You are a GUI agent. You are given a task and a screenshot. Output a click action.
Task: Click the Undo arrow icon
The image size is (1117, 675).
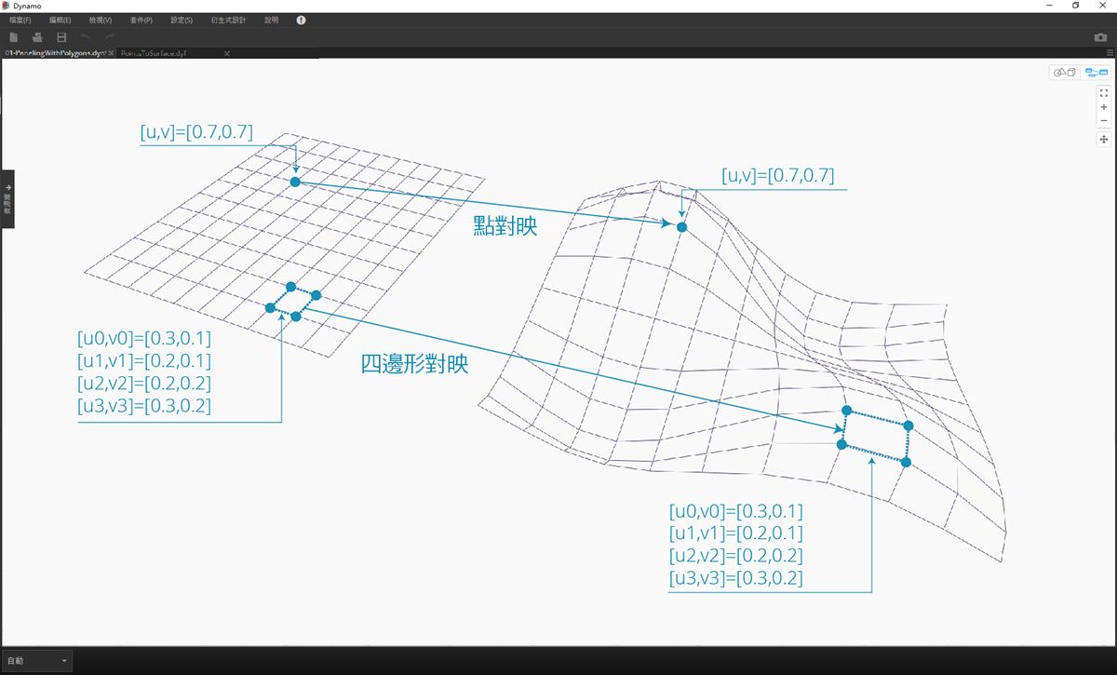(86, 37)
